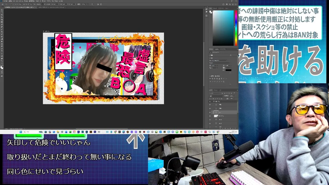Open After Effects from the taskbar
The image size is (329, 185).
tap(95, 132)
